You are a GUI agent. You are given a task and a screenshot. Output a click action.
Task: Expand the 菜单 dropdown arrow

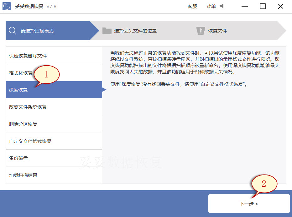click(x=221, y=6)
